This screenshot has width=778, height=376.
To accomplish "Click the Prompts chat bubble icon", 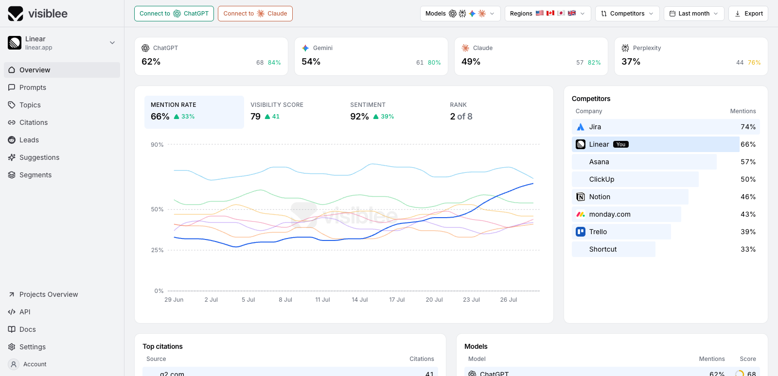I will (x=12, y=87).
